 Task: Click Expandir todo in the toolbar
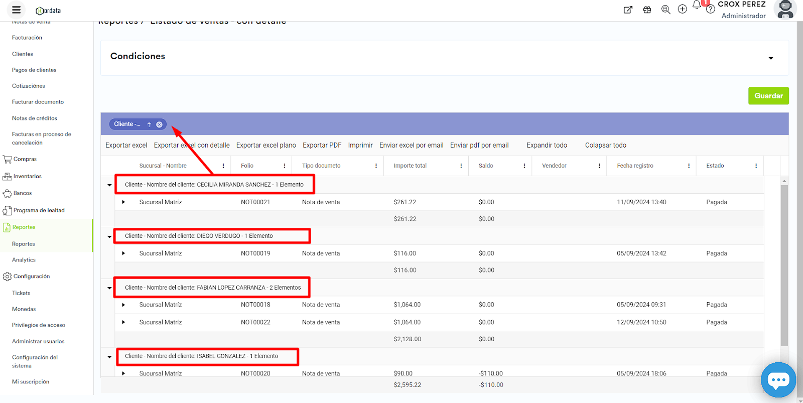547,146
